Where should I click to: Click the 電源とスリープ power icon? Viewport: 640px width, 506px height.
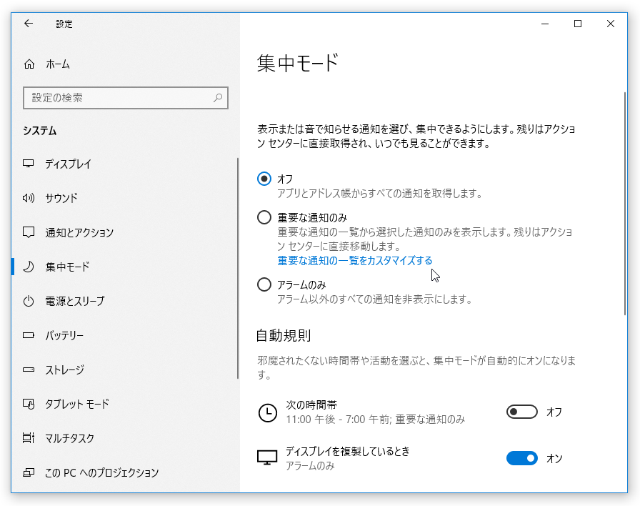(28, 301)
